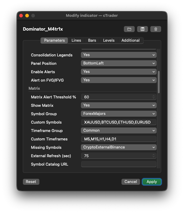
Task: Open the Additional tab
Action: [130, 40]
